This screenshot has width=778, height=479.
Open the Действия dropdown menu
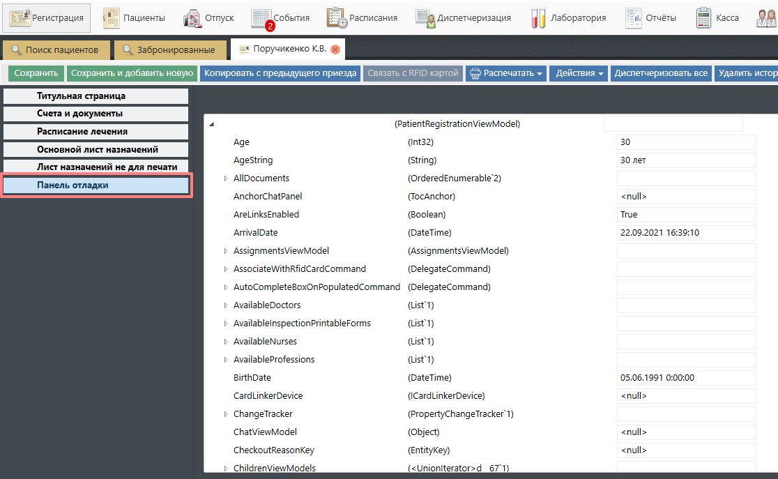click(579, 73)
